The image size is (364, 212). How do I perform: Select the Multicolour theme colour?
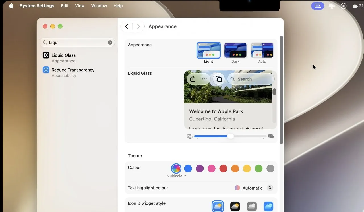coord(176,169)
